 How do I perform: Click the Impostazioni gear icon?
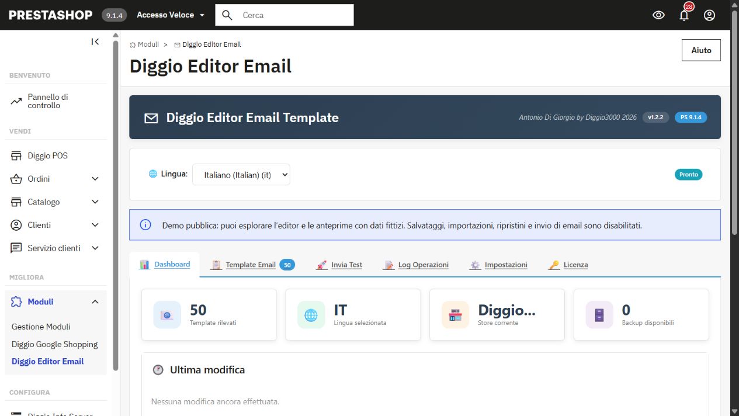[475, 265]
